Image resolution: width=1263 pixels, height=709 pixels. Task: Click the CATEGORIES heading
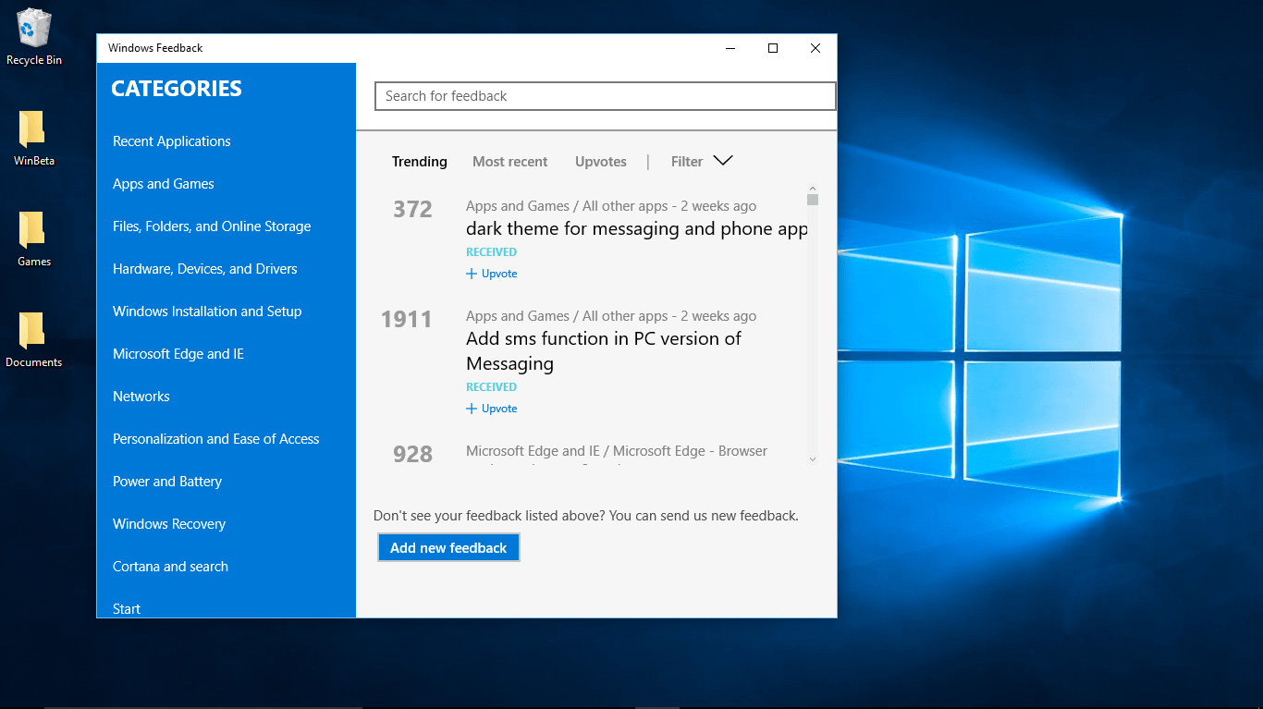pos(177,89)
